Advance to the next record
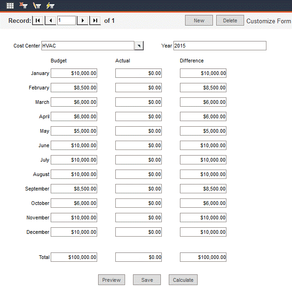 point(82,20)
